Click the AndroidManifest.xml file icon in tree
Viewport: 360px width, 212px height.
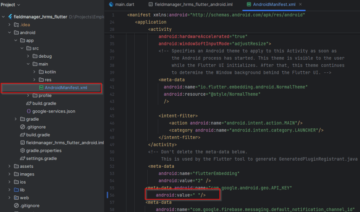click(x=41, y=88)
